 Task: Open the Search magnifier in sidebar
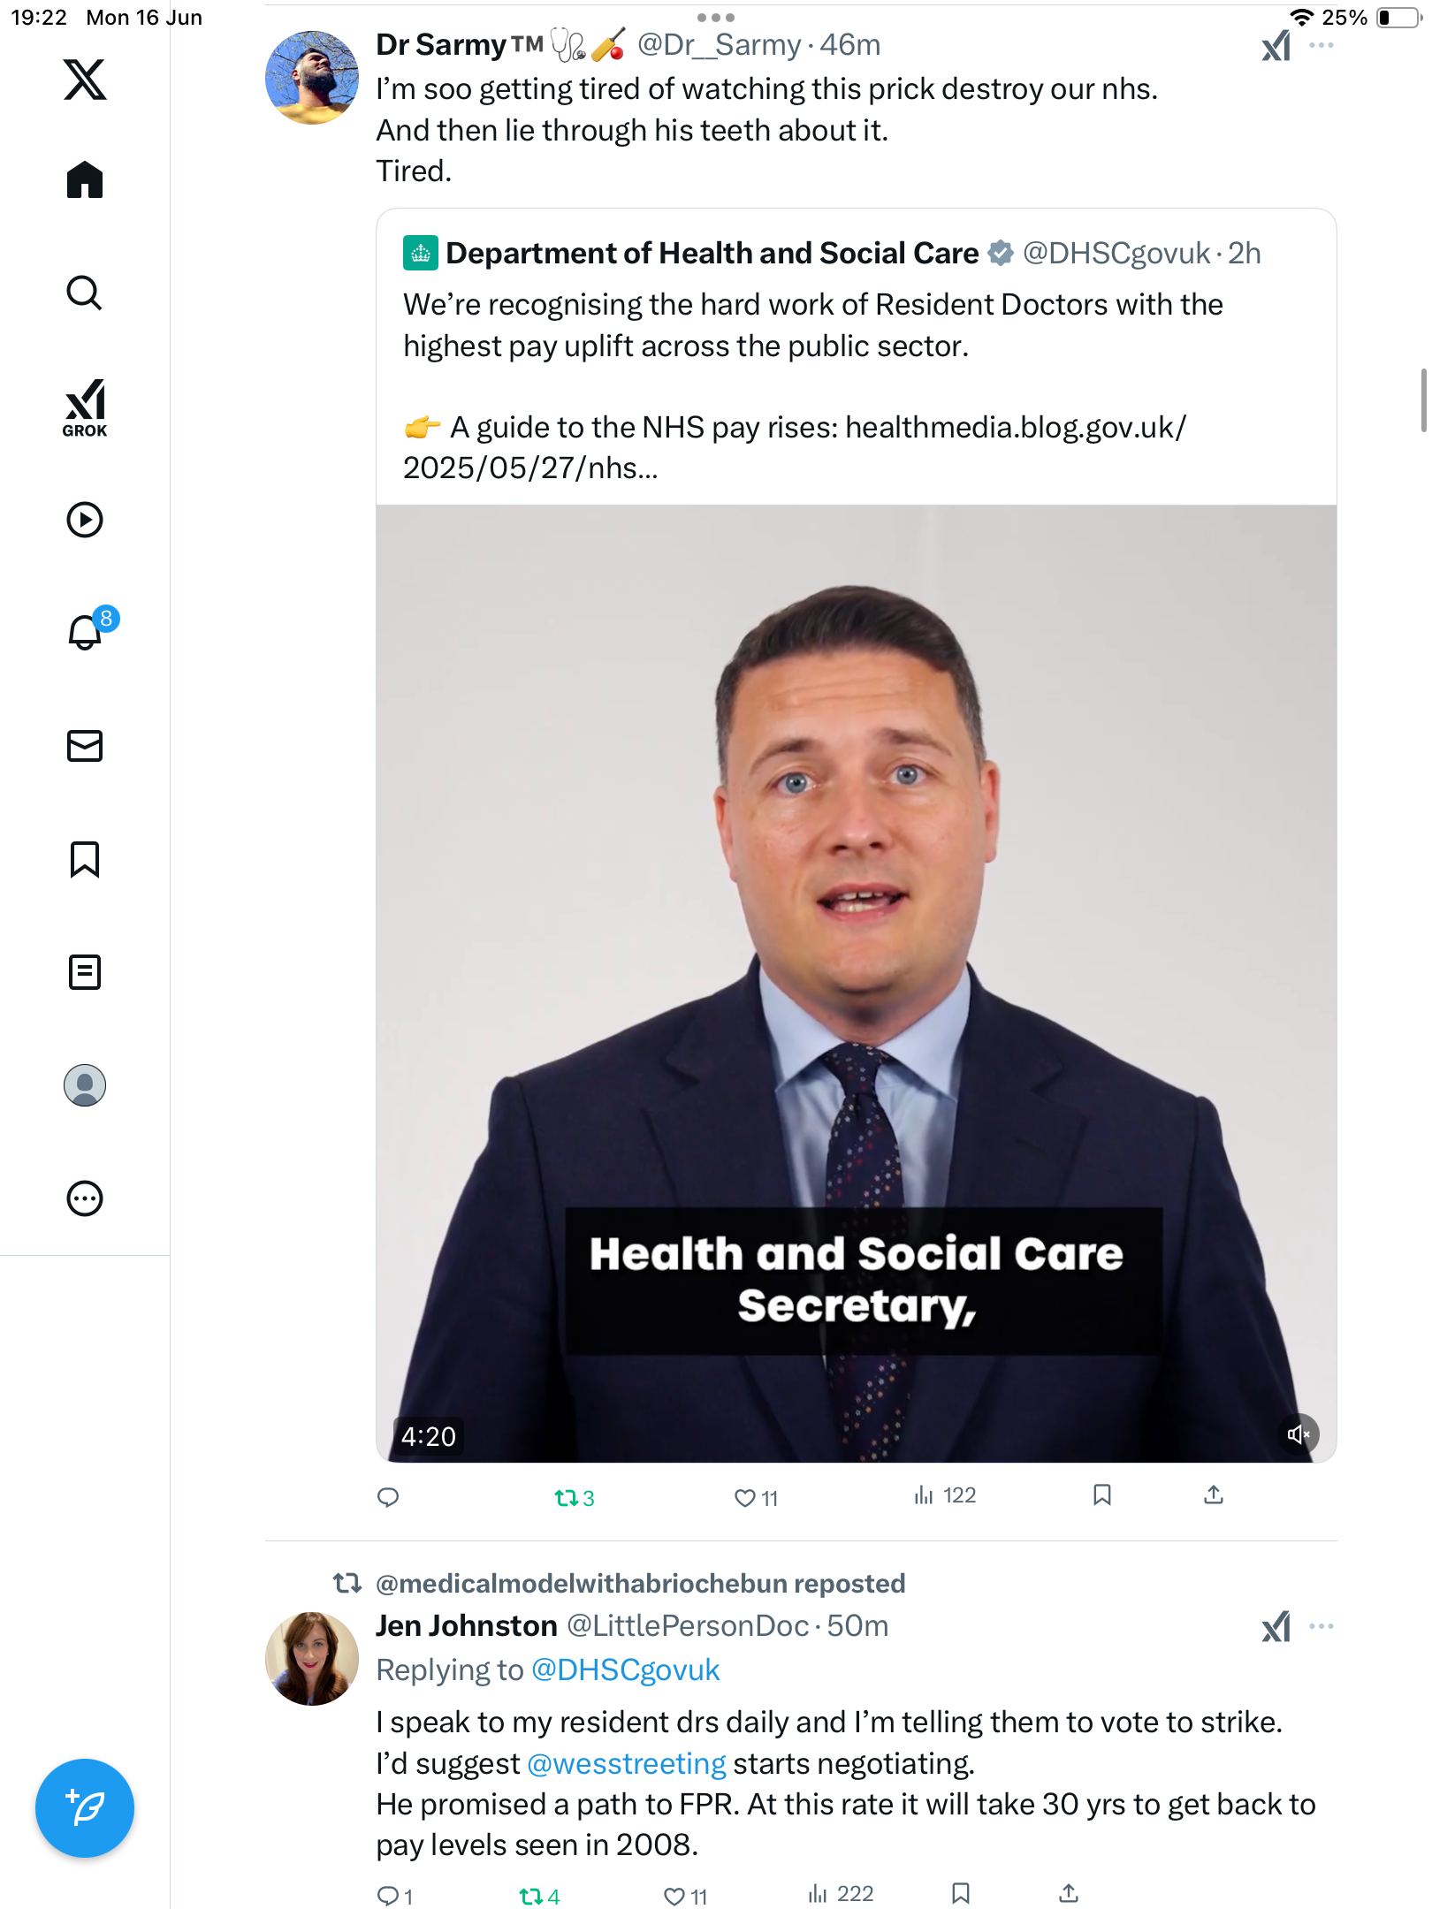pyautogui.click(x=85, y=293)
